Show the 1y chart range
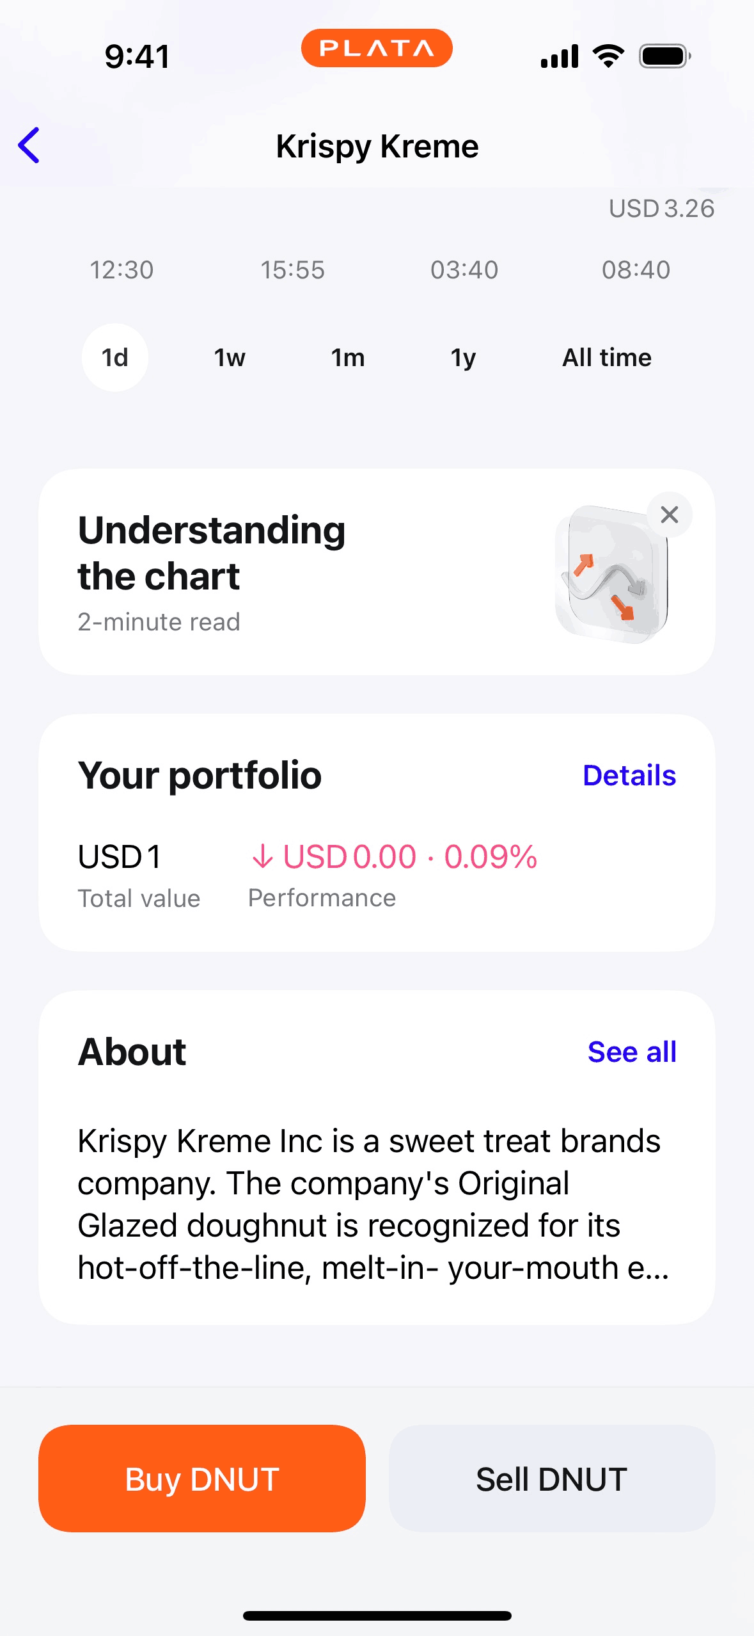 point(463,358)
